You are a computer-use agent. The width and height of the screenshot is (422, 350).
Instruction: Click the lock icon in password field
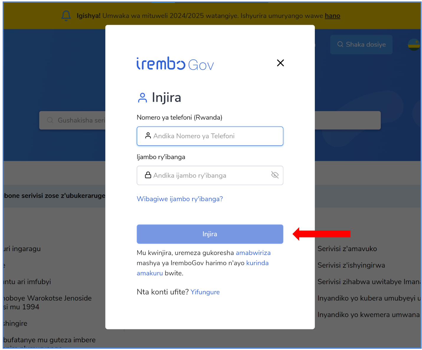pyautogui.click(x=148, y=175)
